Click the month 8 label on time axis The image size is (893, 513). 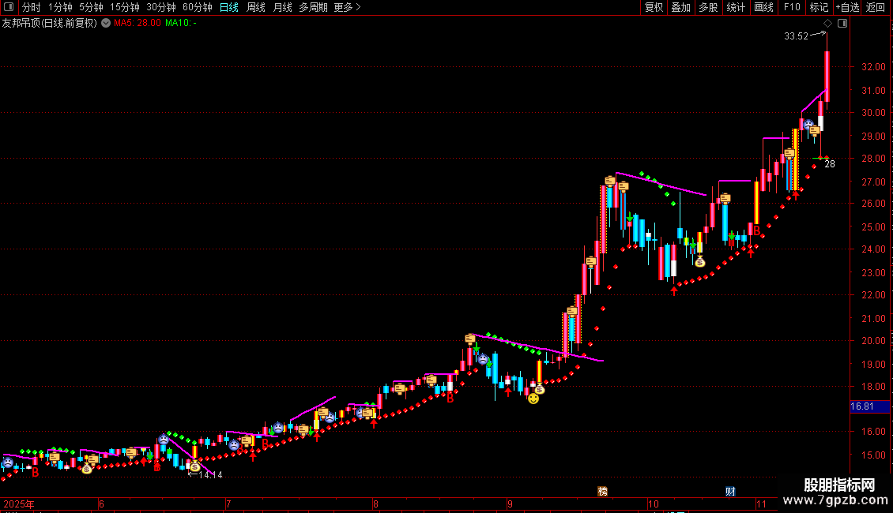(375, 504)
